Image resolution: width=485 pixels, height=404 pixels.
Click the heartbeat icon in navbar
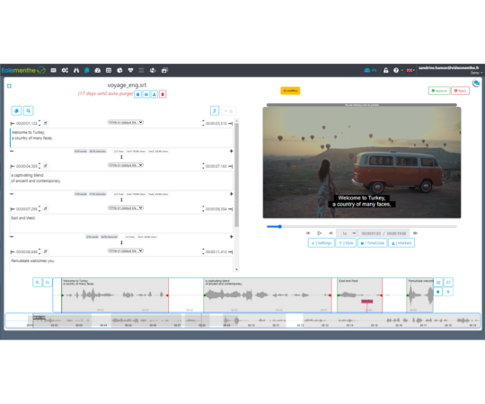click(130, 71)
